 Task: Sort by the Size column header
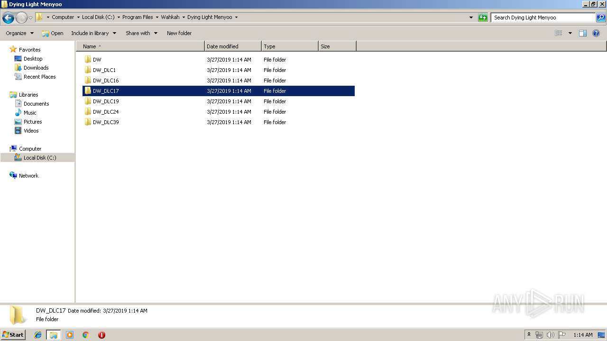[x=337, y=46]
